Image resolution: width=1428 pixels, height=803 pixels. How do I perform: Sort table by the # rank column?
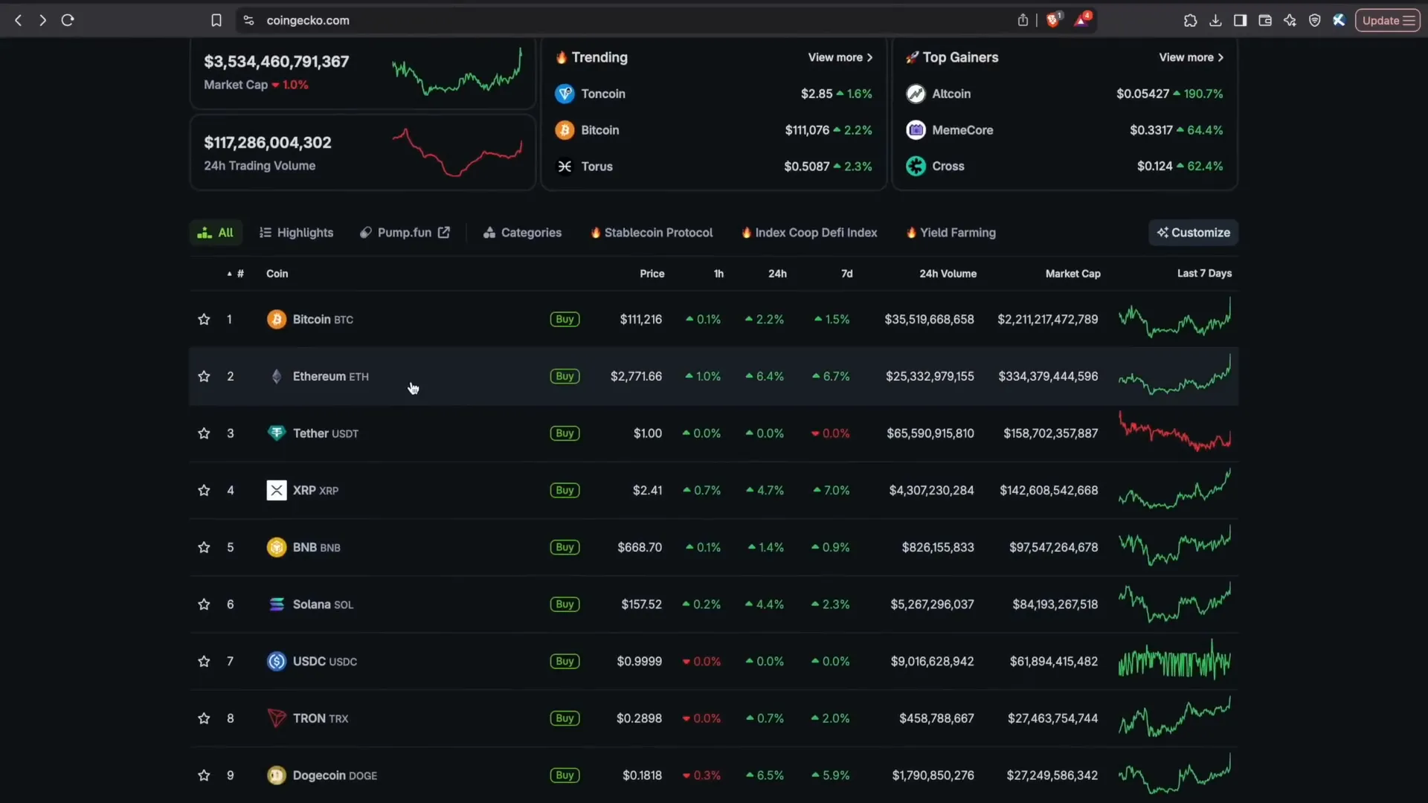pos(236,274)
